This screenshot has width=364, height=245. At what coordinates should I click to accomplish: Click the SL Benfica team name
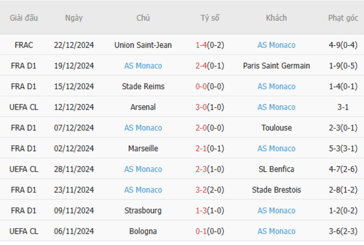click(276, 169)
